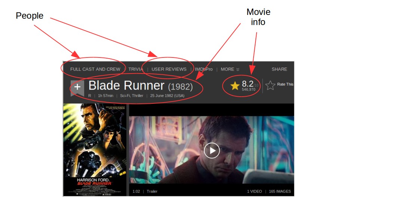The height and width of the screenshot is (215, 395).
Task: Open the 1 VIDEO link
Action: click(254, 191)
